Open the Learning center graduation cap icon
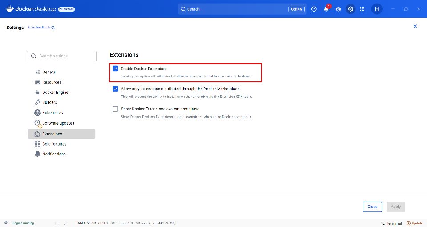Screen dimensions: 427x227 point(338,9)
